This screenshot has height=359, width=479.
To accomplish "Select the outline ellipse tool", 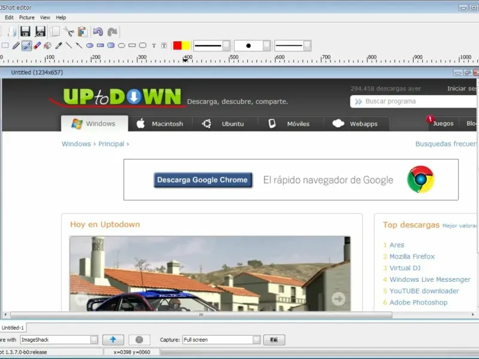I will click(x=122, y=46).
